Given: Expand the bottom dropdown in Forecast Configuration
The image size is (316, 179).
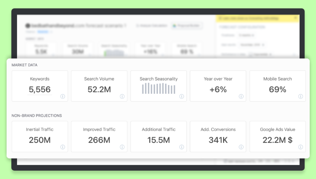Looking at the screenshot, I should click(265, 55).
